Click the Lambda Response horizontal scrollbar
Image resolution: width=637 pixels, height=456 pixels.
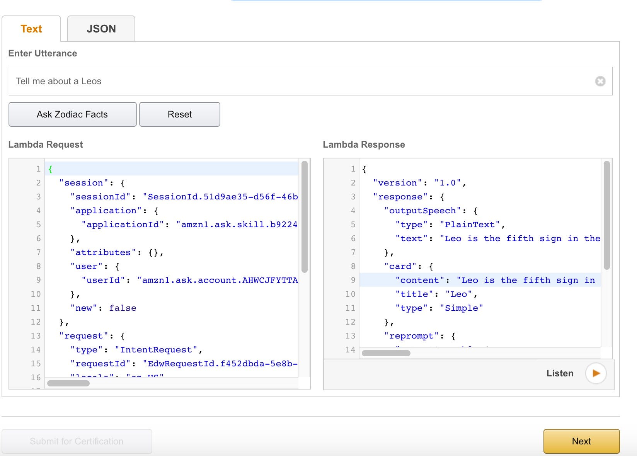(386, 353)
